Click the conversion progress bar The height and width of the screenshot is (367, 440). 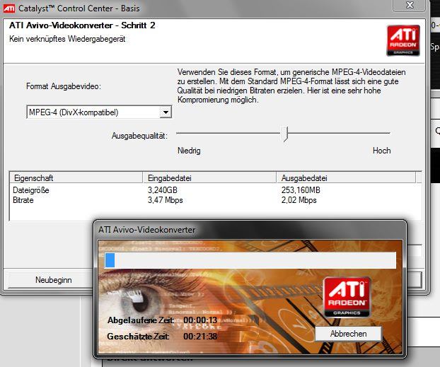coord(250,260)
